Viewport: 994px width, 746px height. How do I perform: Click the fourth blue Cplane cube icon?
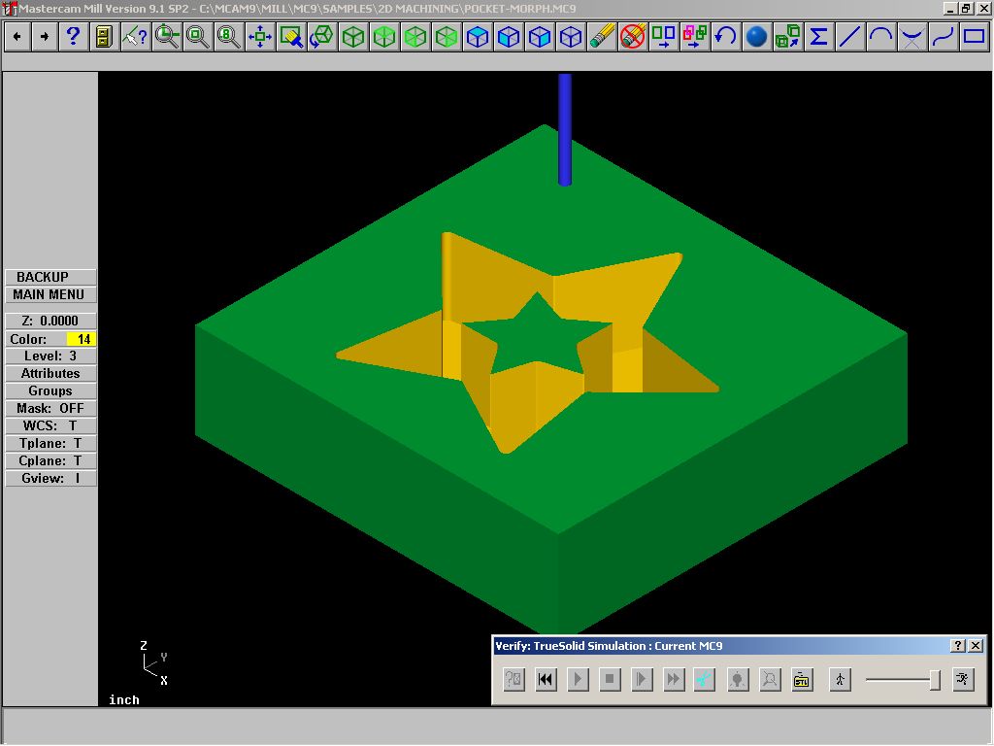(571, 37)
